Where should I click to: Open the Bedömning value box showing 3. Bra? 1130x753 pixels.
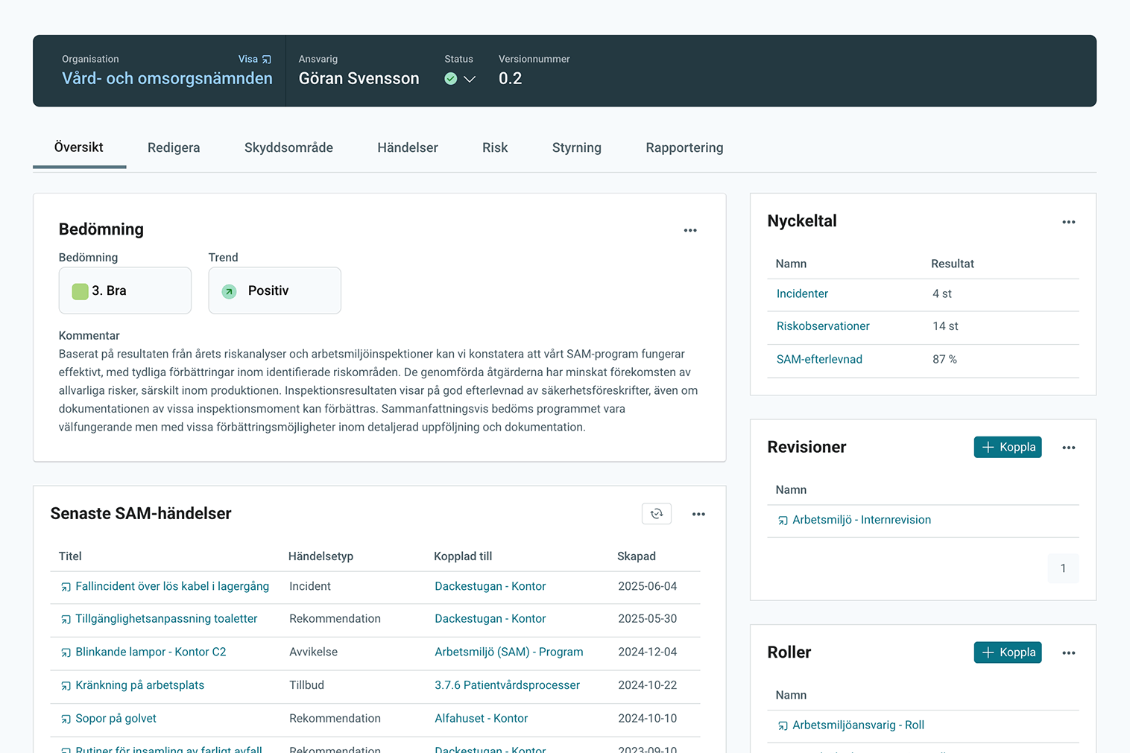[x=125, y=290]
